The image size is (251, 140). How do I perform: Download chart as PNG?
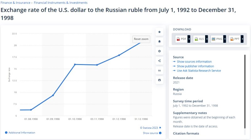click(218, 39)
